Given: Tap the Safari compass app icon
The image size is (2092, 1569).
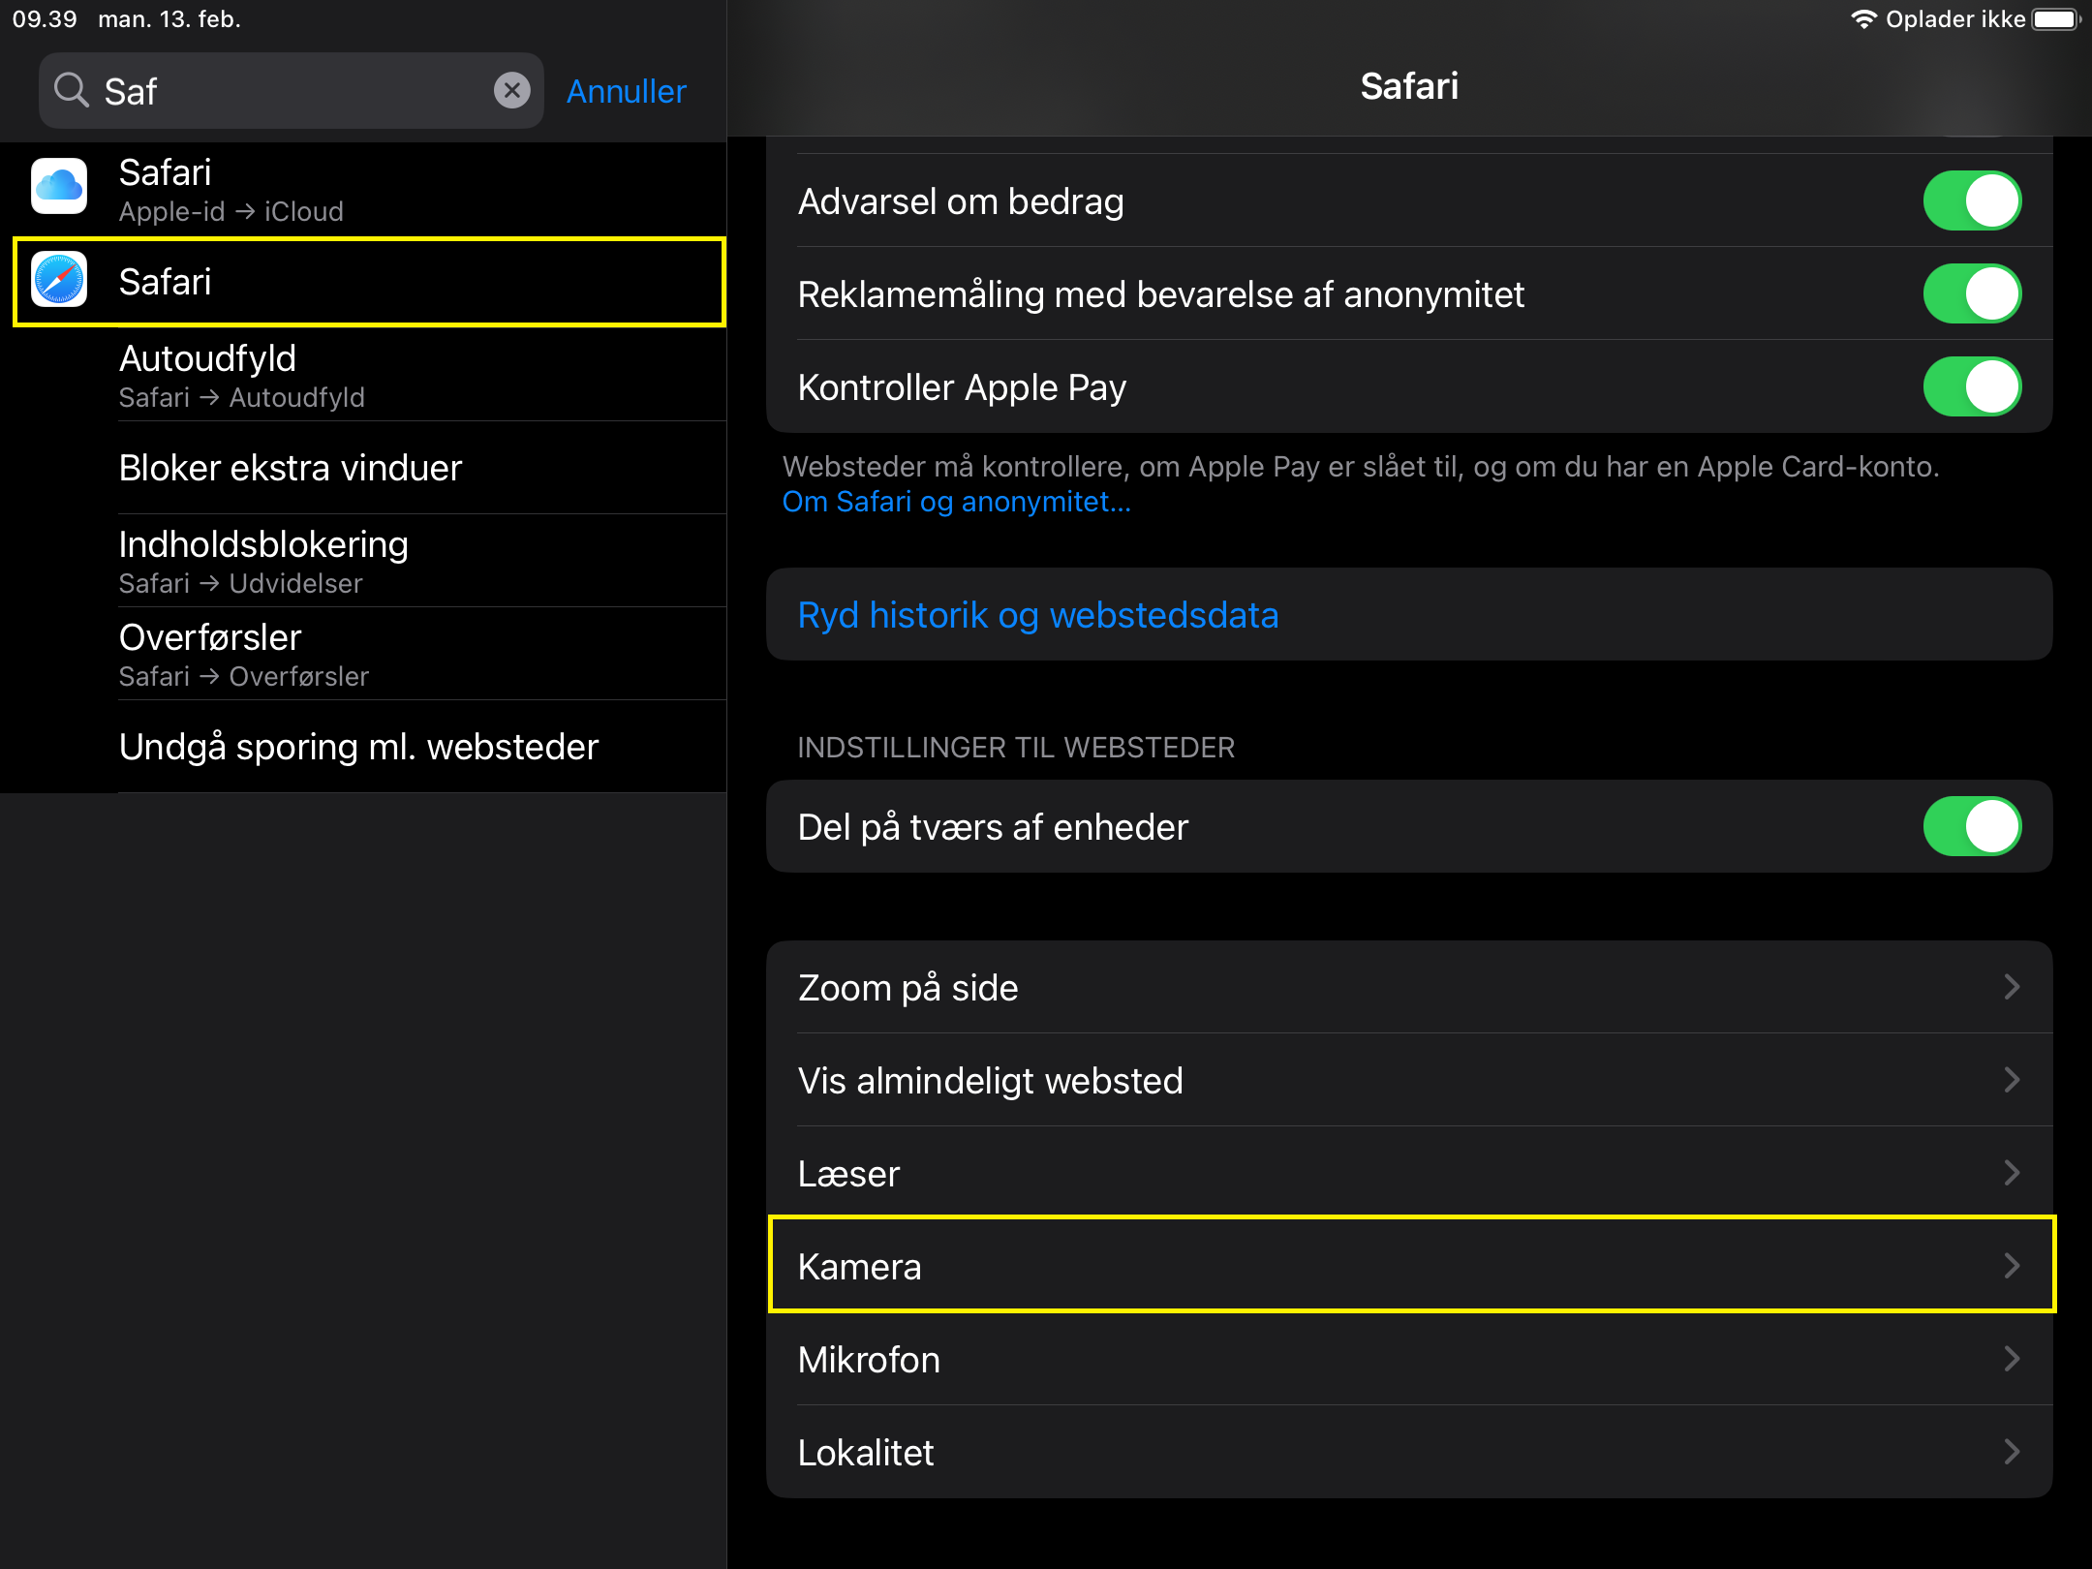Looking at the screenshot, I should (x=59, y=280).
